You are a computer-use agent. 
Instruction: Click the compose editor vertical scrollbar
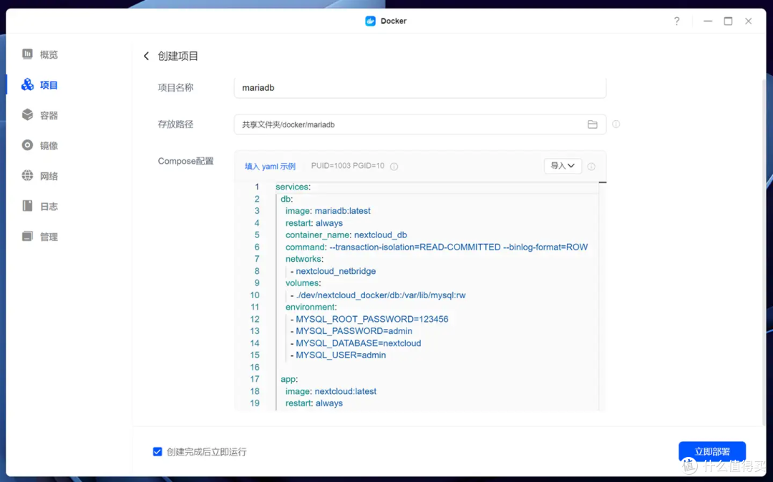click(602, 295)
